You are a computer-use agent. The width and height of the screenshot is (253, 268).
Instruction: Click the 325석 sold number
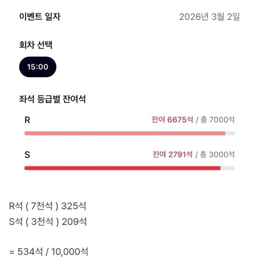point(74,206)
